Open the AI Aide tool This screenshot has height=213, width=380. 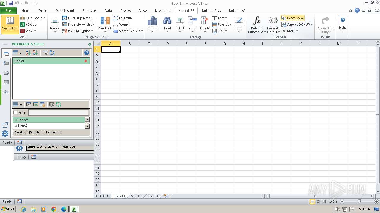tap(28, 25)
